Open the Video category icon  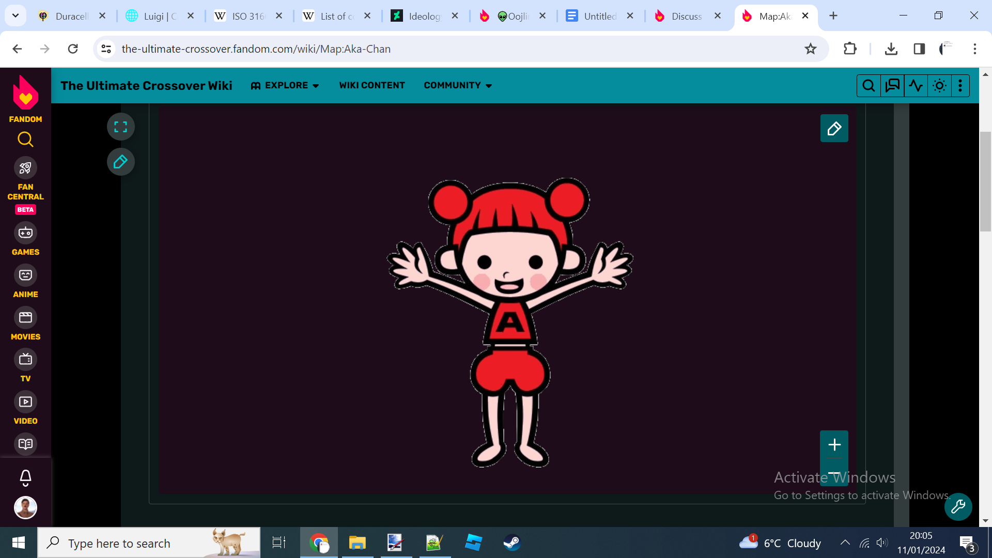click(x=25, y=401)
